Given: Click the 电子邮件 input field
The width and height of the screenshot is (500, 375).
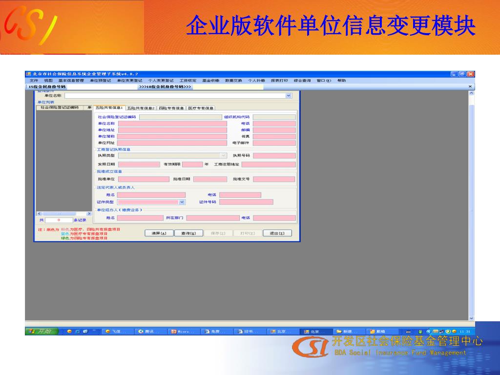Looking at the screenshot, I should [274, 143].
